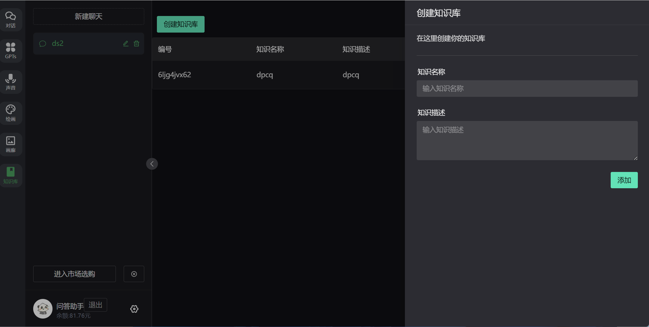This screenshot has width=649, height=327.
Task: Open the 绘画 drawing section
Action: [x=11, y=113]
